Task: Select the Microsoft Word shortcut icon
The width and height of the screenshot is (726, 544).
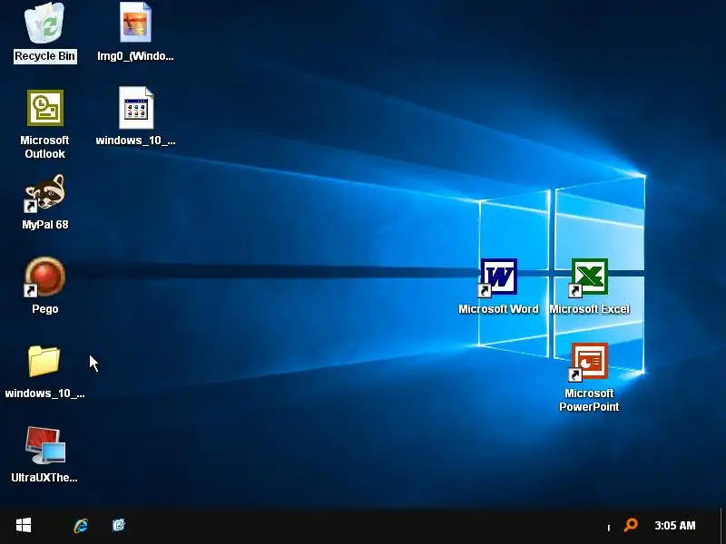Action: 498,277
